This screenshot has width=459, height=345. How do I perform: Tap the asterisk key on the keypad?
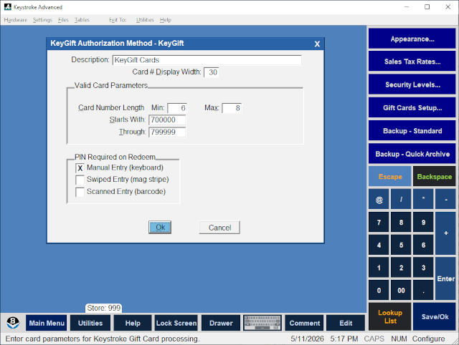pos(423,199)
